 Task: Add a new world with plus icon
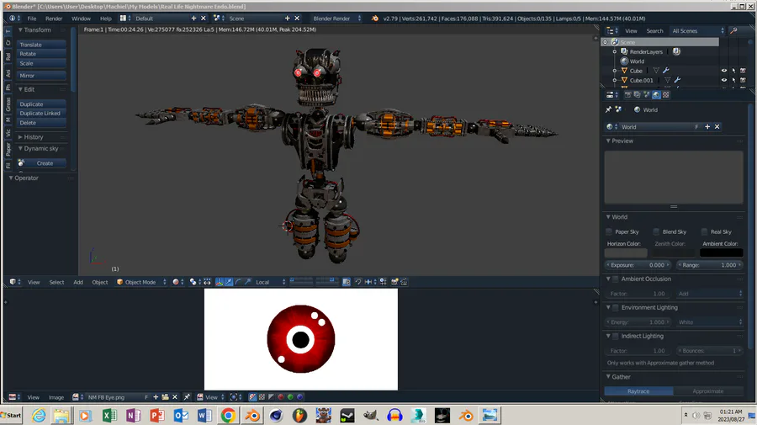tap(707, 126)
